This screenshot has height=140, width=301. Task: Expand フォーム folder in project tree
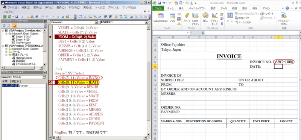pyautogui.click(x=6, y=52)
